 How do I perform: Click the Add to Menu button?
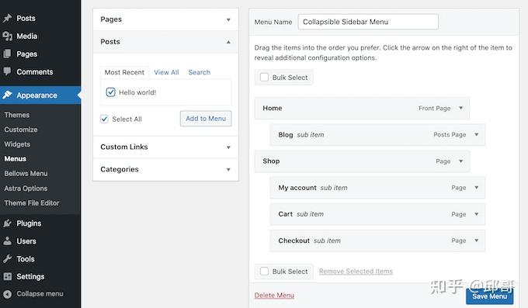206,119
